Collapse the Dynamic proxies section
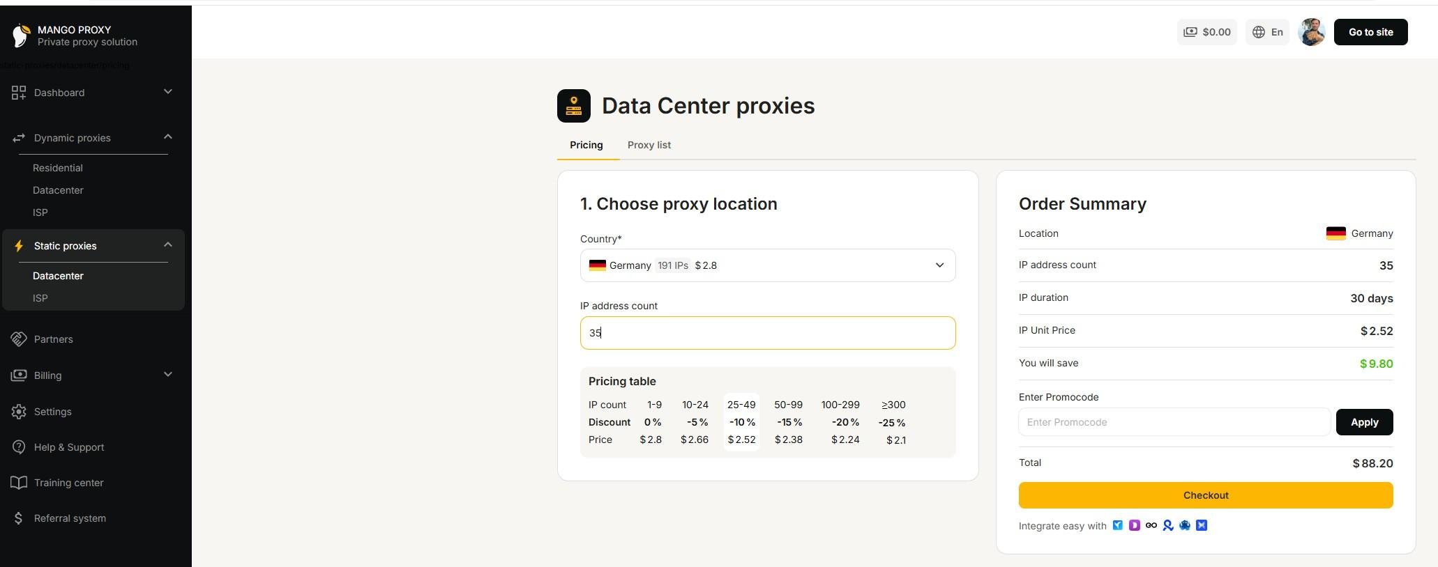1438x567 pixels. click(x=167, y=137)
